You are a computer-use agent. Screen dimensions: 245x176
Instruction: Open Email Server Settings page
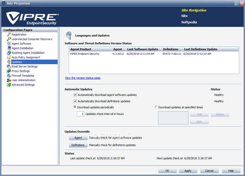click(25, 66)
